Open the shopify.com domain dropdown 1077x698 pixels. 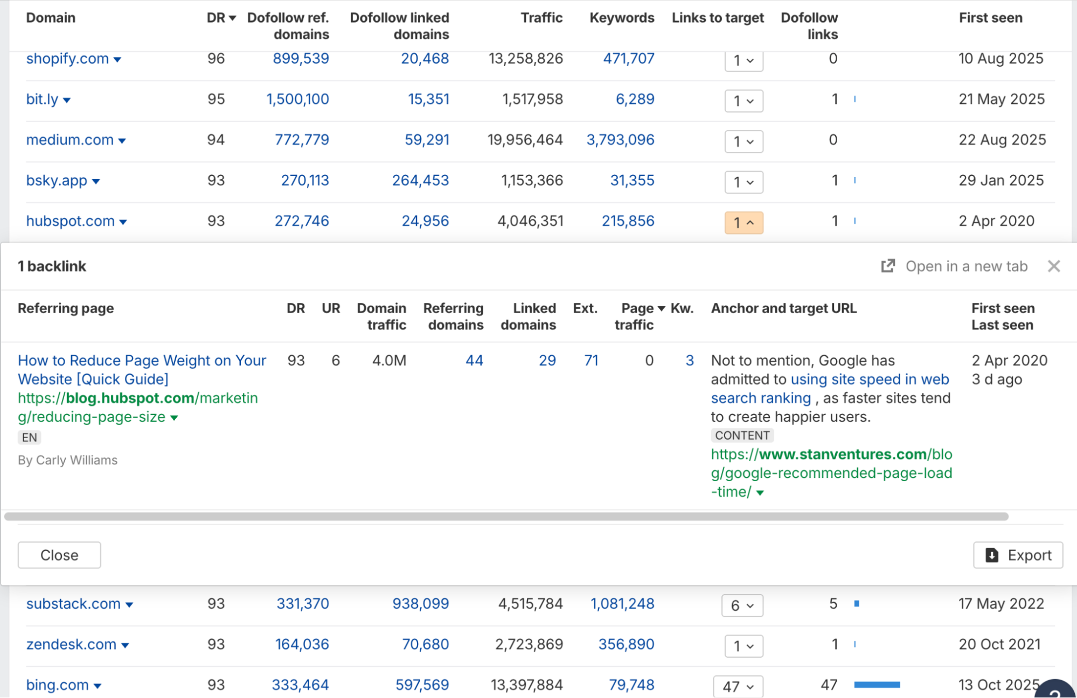(118, 60)
